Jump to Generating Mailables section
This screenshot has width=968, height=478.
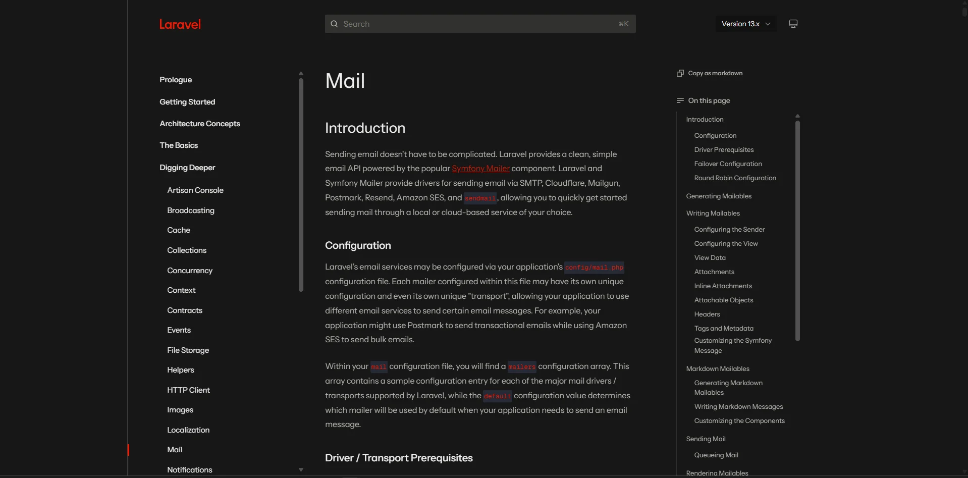[719, 196]
